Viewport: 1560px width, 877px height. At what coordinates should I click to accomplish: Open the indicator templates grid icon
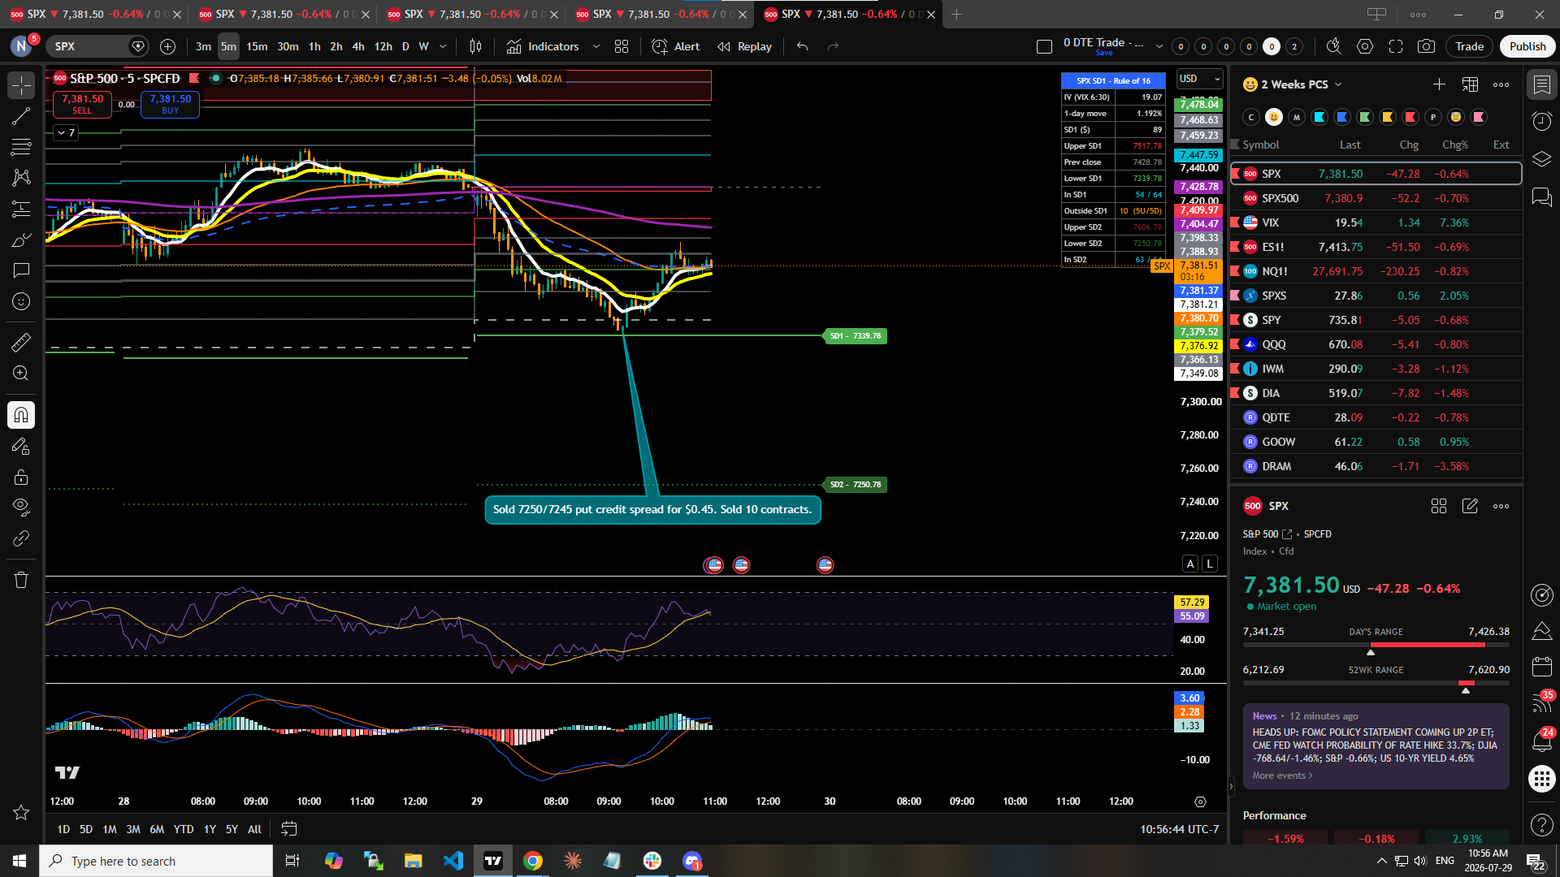click(x=622, y=46)
